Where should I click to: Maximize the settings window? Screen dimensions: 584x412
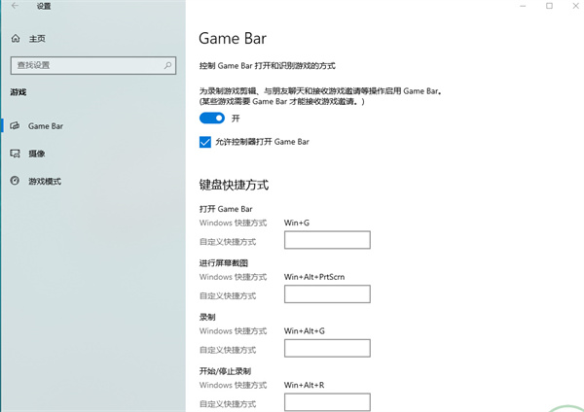pos(549,6)
